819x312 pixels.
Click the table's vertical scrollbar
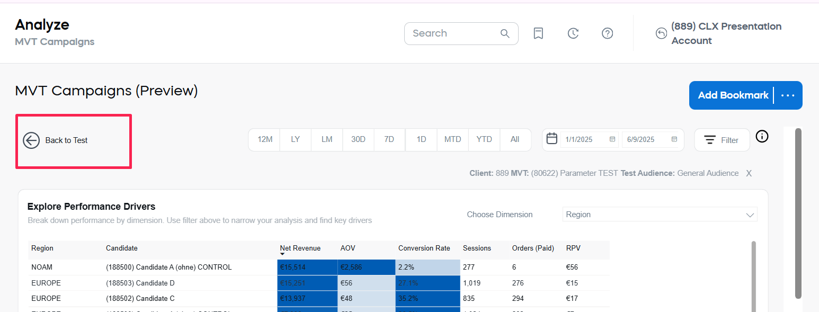pyautogui.click(x=753, y=275)
